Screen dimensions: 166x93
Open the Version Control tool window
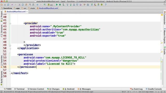[x=36, y=89]
